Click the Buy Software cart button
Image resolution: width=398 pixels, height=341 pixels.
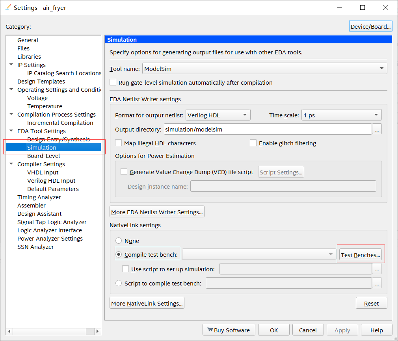click(x=229, y=330)
